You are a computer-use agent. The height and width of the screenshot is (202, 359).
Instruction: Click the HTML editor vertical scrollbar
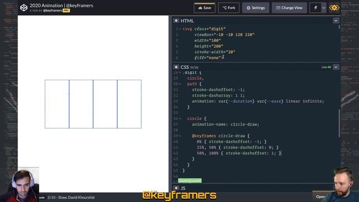click(x=339, y=27)
